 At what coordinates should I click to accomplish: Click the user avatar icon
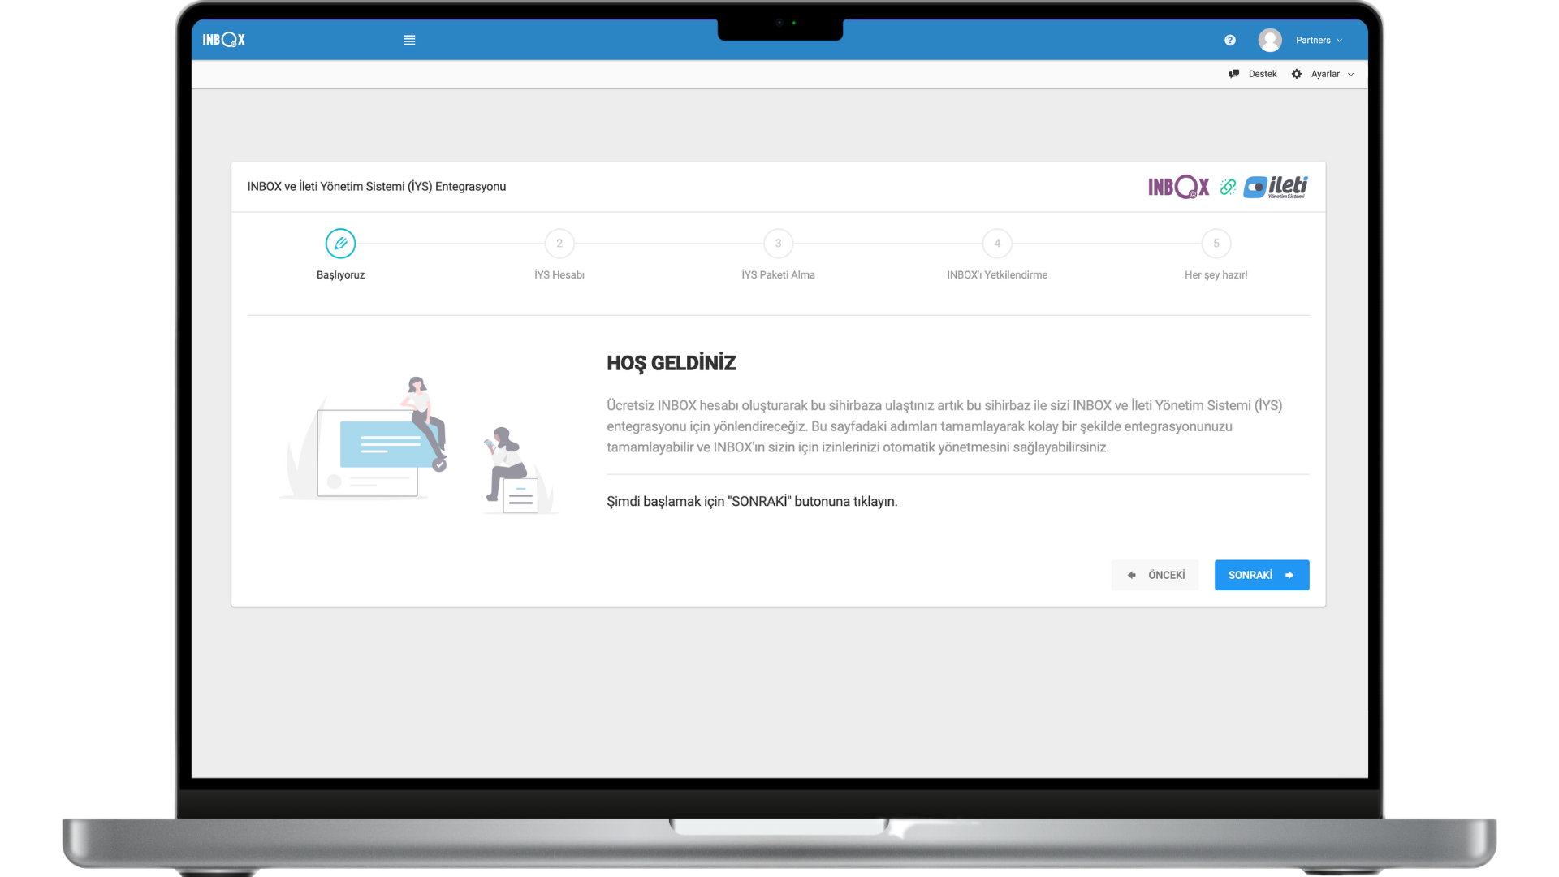[1270, 40]
